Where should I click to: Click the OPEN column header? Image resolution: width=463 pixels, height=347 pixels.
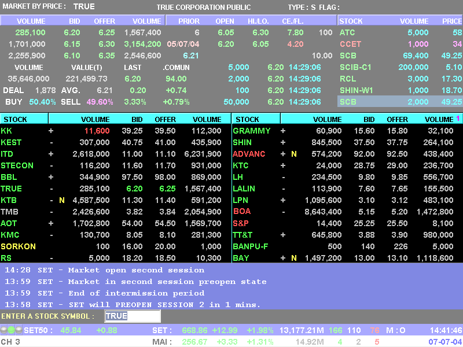(225, 21)
